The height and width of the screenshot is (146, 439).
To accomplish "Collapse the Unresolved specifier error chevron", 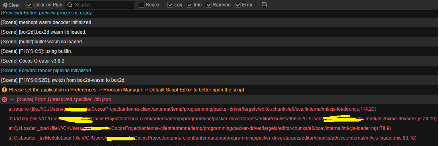I will click(12, 99).
